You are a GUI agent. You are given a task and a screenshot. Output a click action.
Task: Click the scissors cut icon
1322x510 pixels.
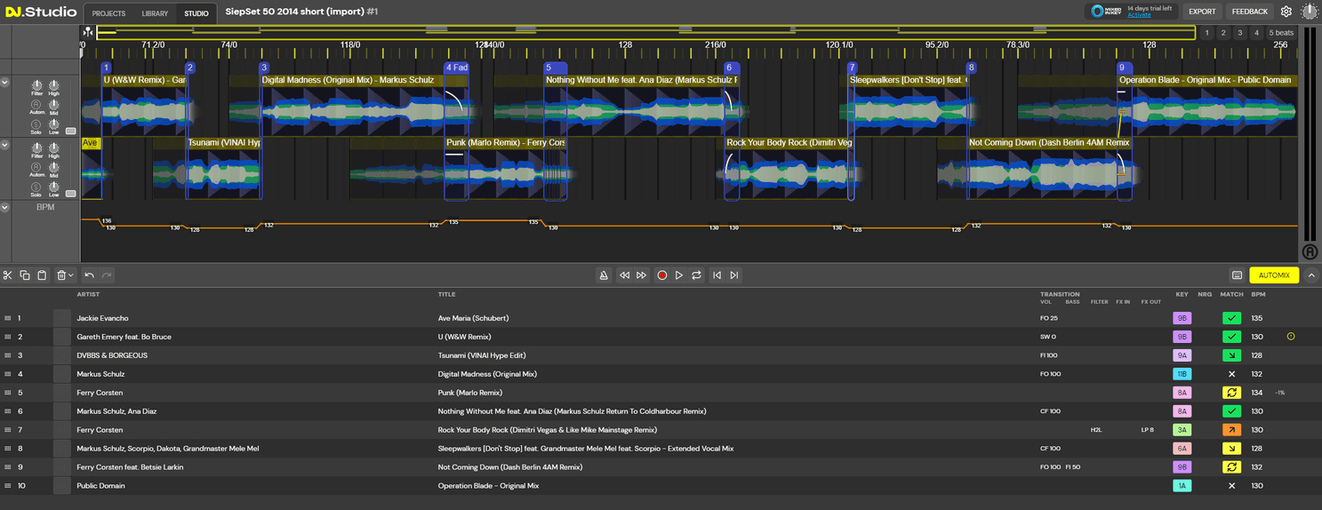click(8, 275)
